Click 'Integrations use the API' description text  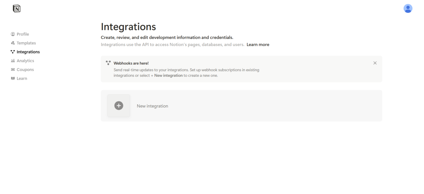(x=173, y=45)
